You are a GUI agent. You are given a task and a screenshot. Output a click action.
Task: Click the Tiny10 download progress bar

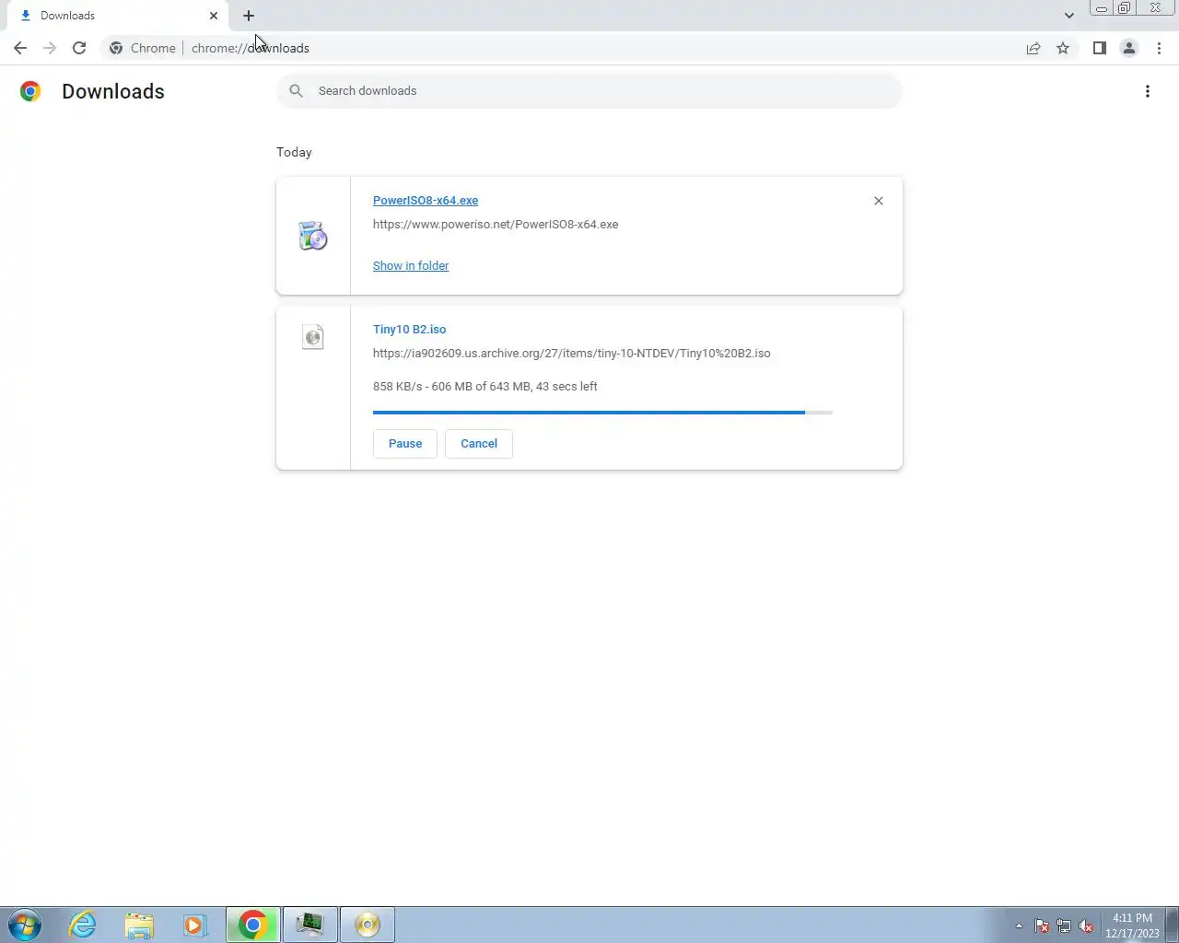point(602,413)
